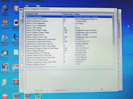Launch the XCP Service Tool icon
The image size is (133, 99).
click(5, 67)
